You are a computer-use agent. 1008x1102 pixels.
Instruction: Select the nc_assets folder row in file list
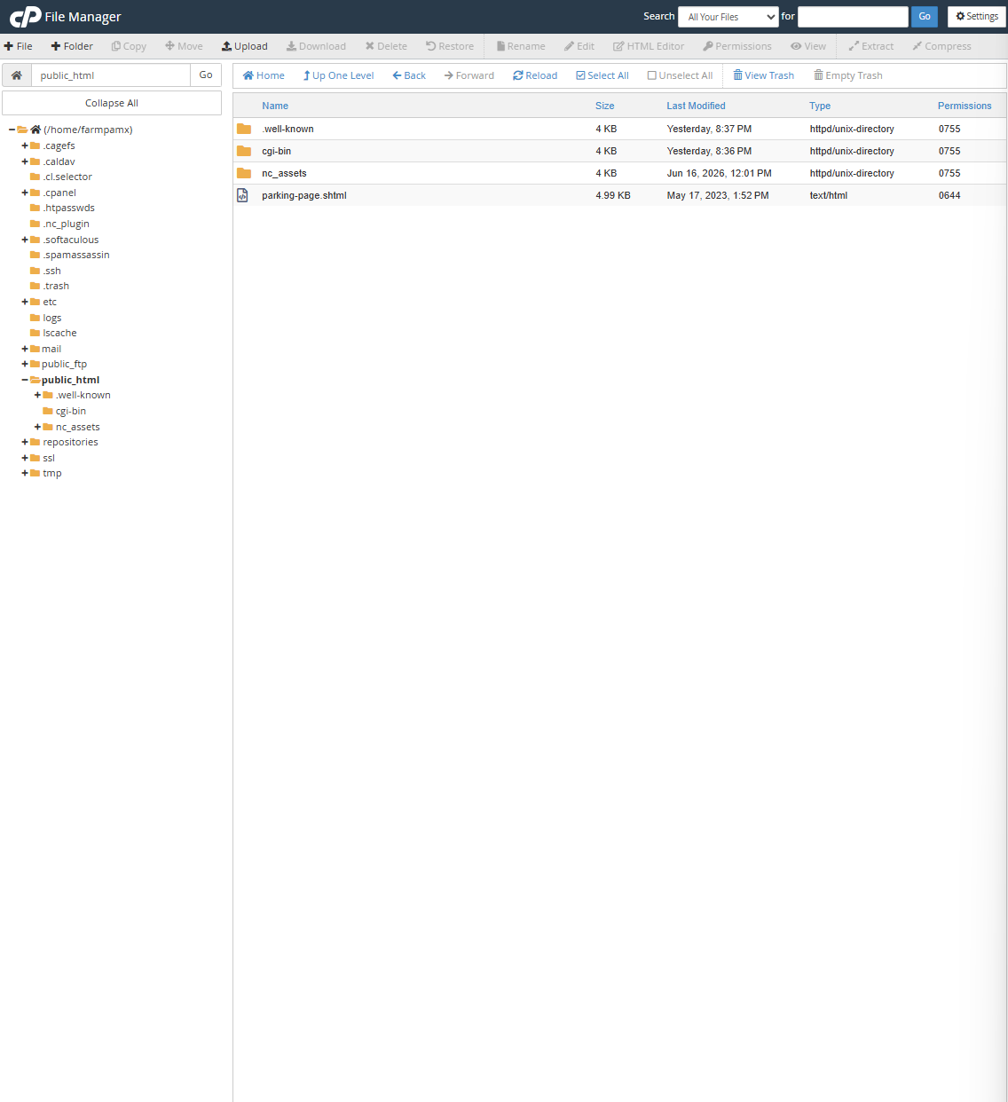click(x=619, y=173)
